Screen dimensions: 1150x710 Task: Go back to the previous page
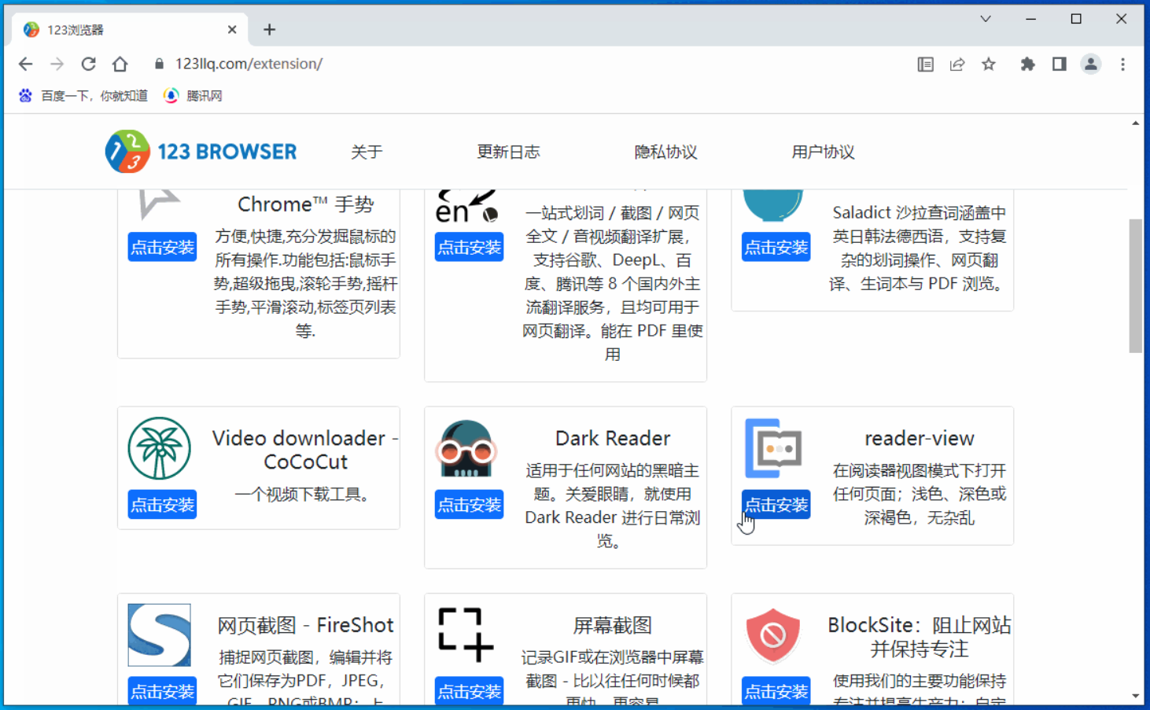point(25,64)
